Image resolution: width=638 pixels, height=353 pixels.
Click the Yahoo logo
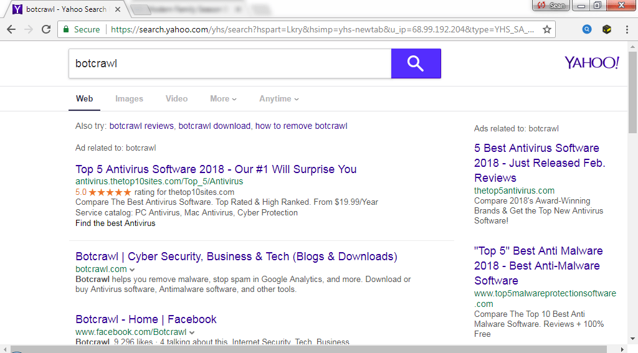[592, 63]
